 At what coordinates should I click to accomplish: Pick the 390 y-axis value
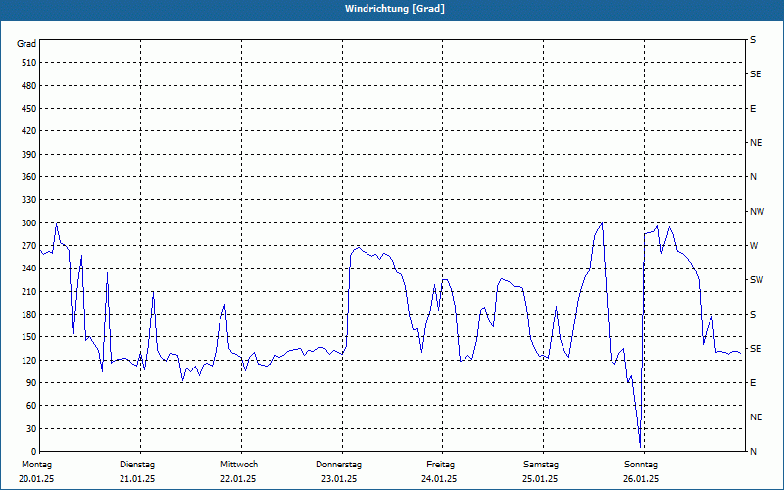(29, 155)
